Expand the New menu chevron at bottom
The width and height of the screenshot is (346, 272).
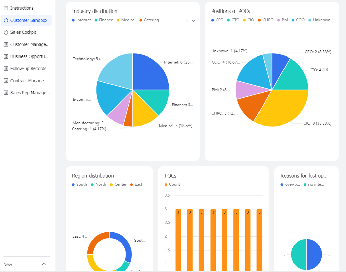coord(44,264)
